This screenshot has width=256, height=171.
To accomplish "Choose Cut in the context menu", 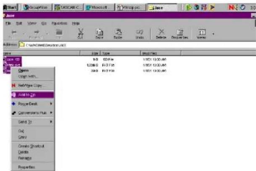I will point(33,131).
